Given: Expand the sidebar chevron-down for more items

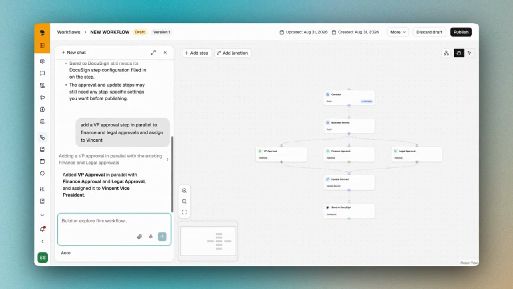Looking at the screenshot, I should (x=42, y=216).
